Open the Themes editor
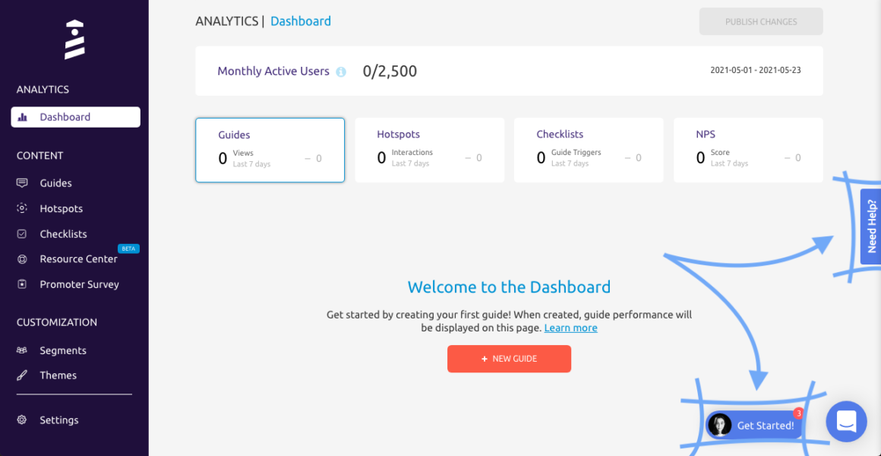The image size is (881, 456). point(58,375)
